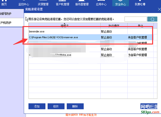Image resolution: width=161 pixels, height=117 pixels.
Task: Select the bmrender.exe row
Action: pyautogui.click(x=91, y=31)
